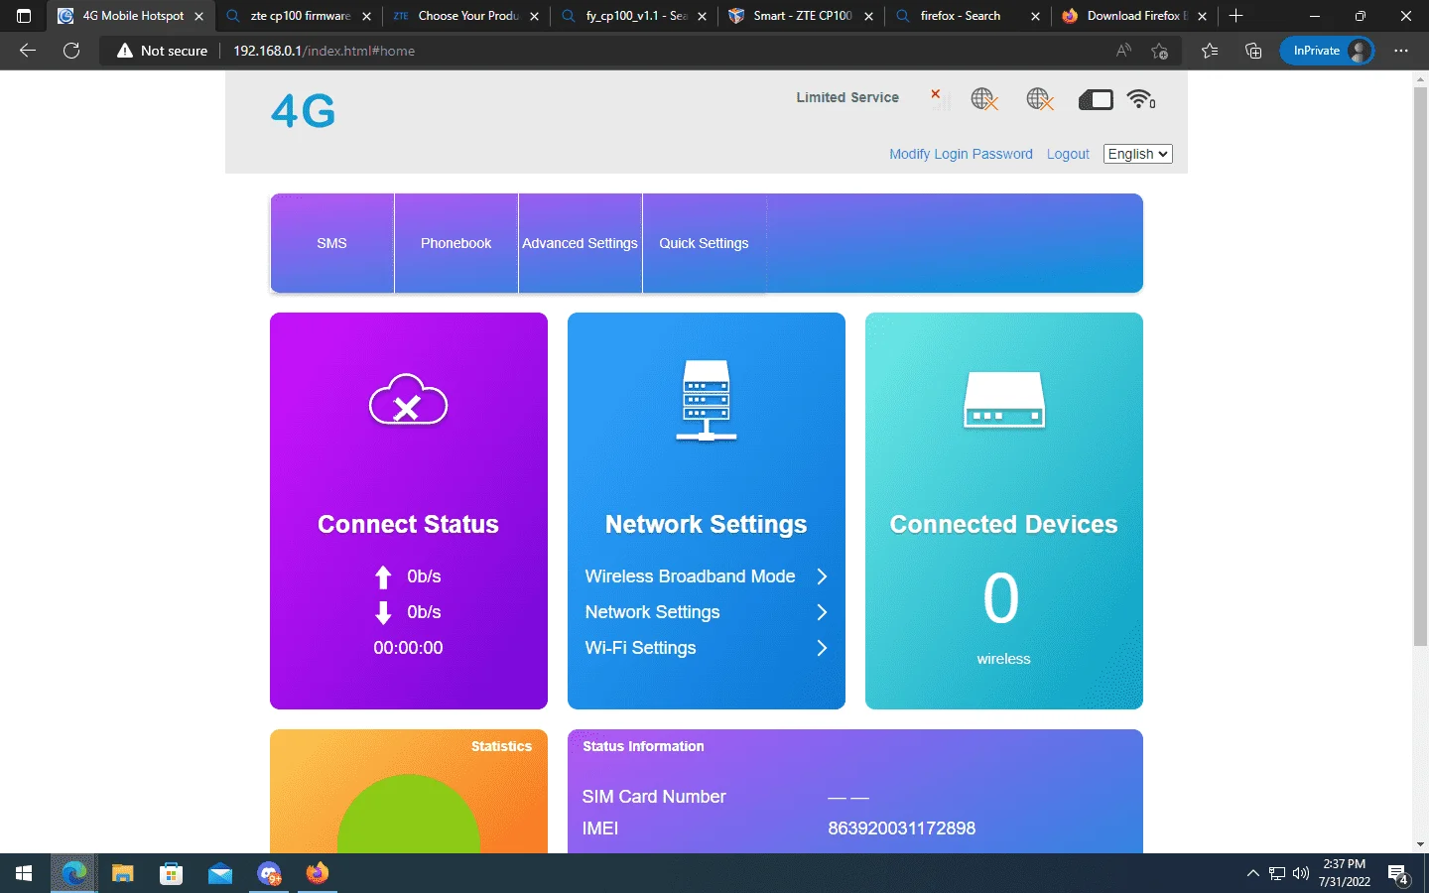Click the vertical page scrollbar
Screen dimensions: 1429x893
pyautogui.click(x=1420, y=367)
